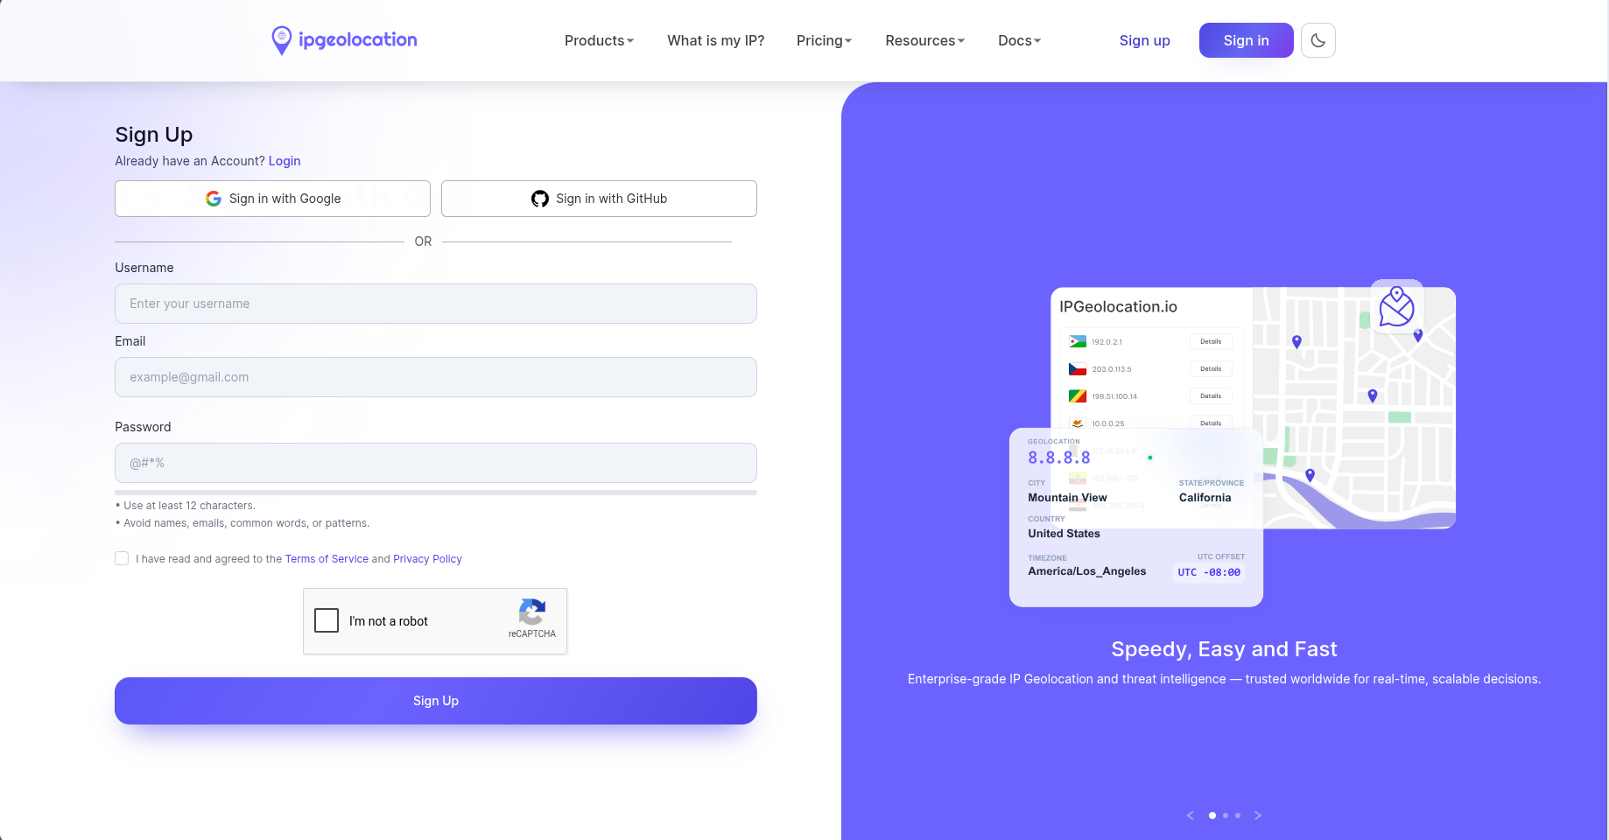Focus the Password input field

(x=436, y=463)
